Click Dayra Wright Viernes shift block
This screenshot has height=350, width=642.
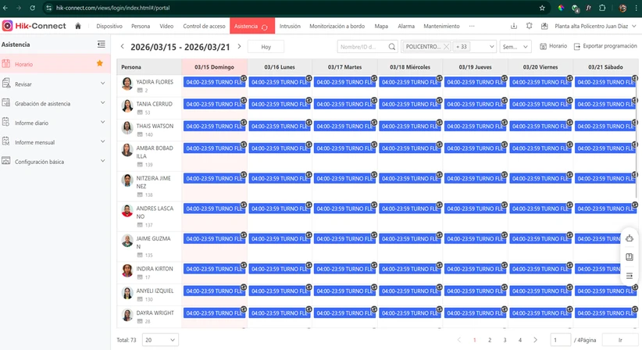pos(540,313)
